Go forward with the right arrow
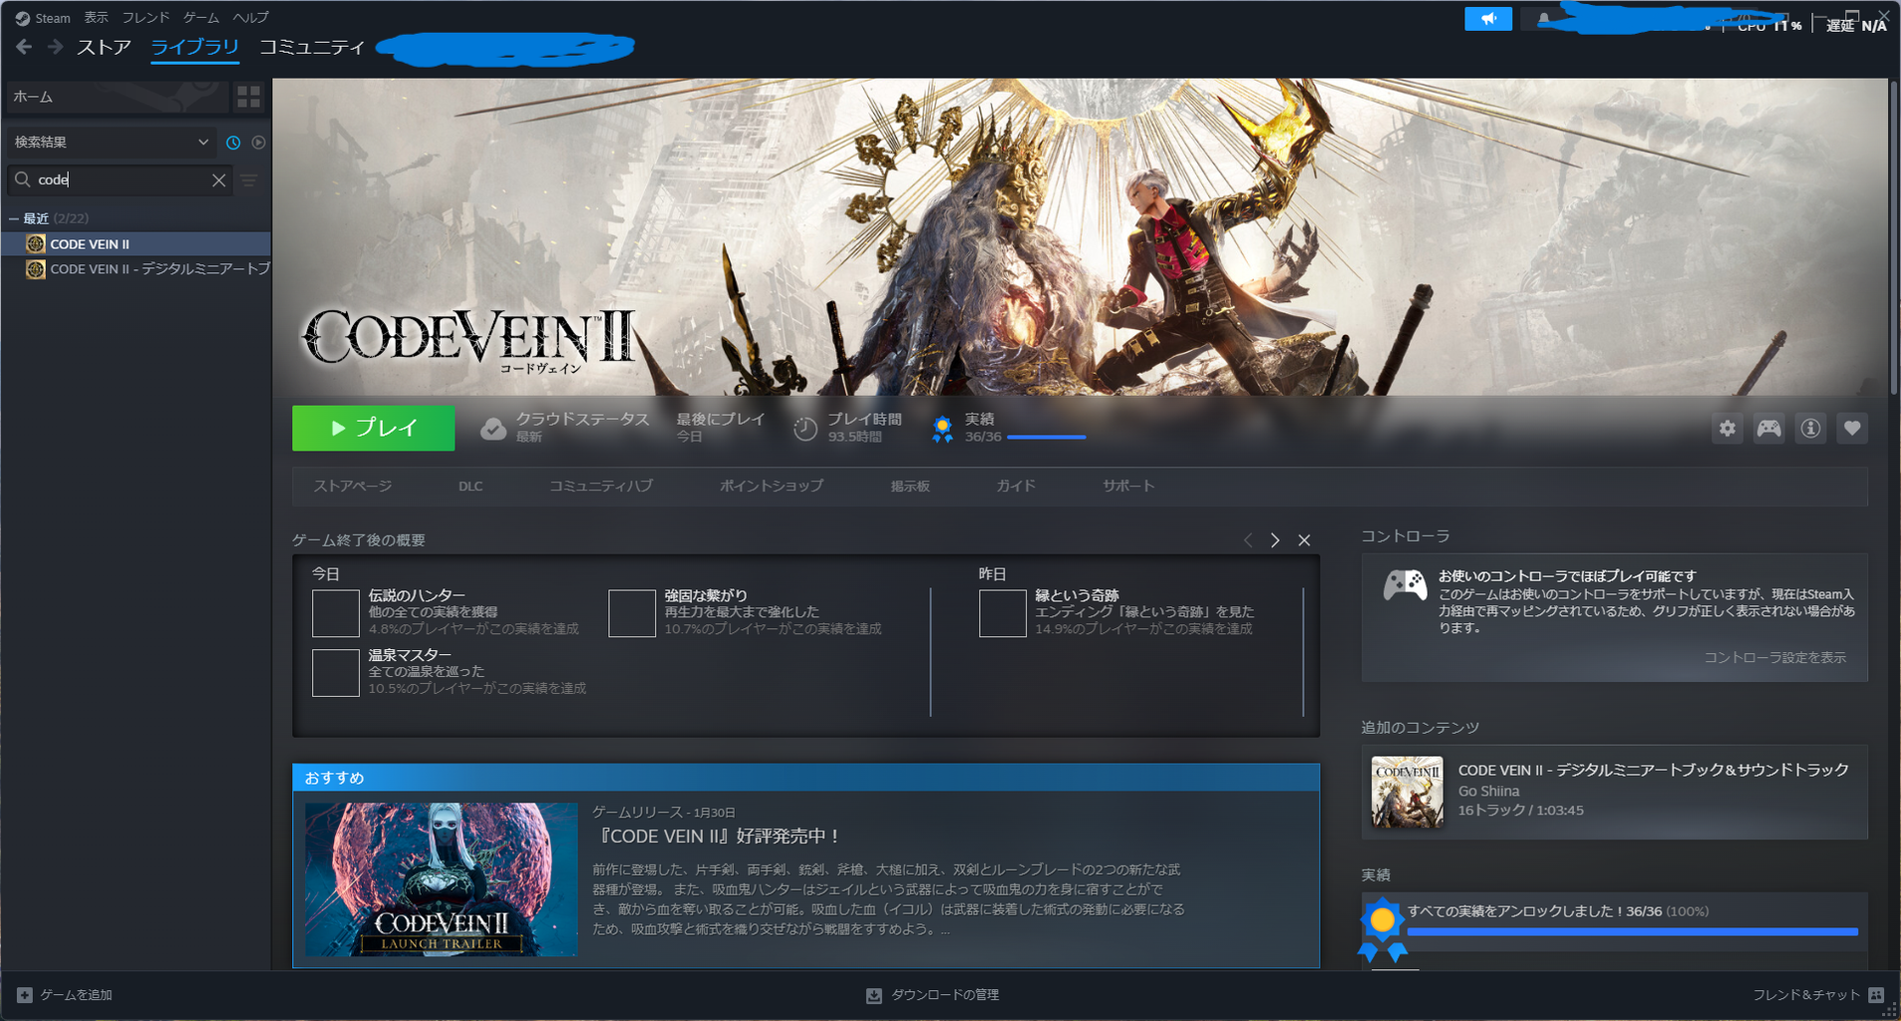This screenshot has width=1901, height=1021. [55, 47]
